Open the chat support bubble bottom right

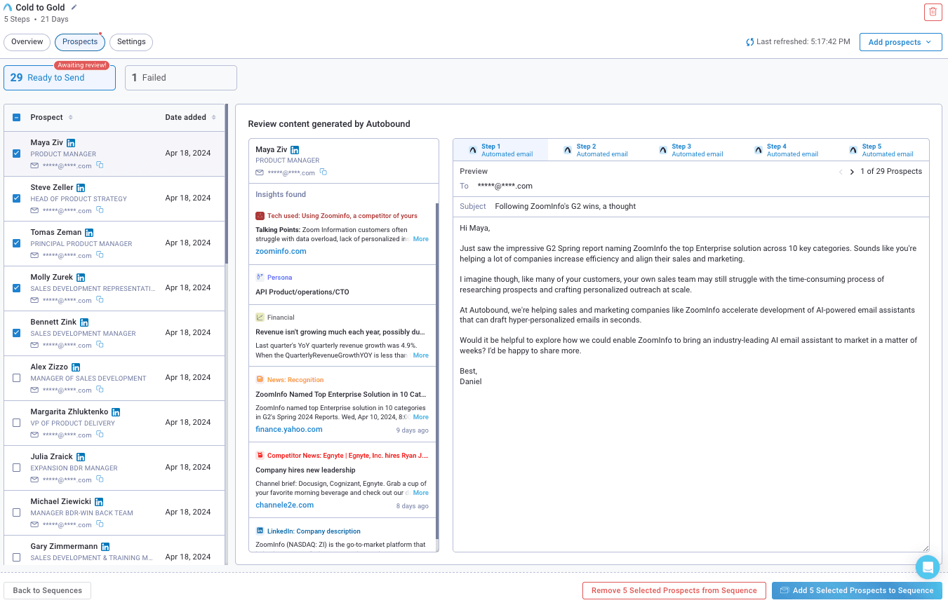928,567
